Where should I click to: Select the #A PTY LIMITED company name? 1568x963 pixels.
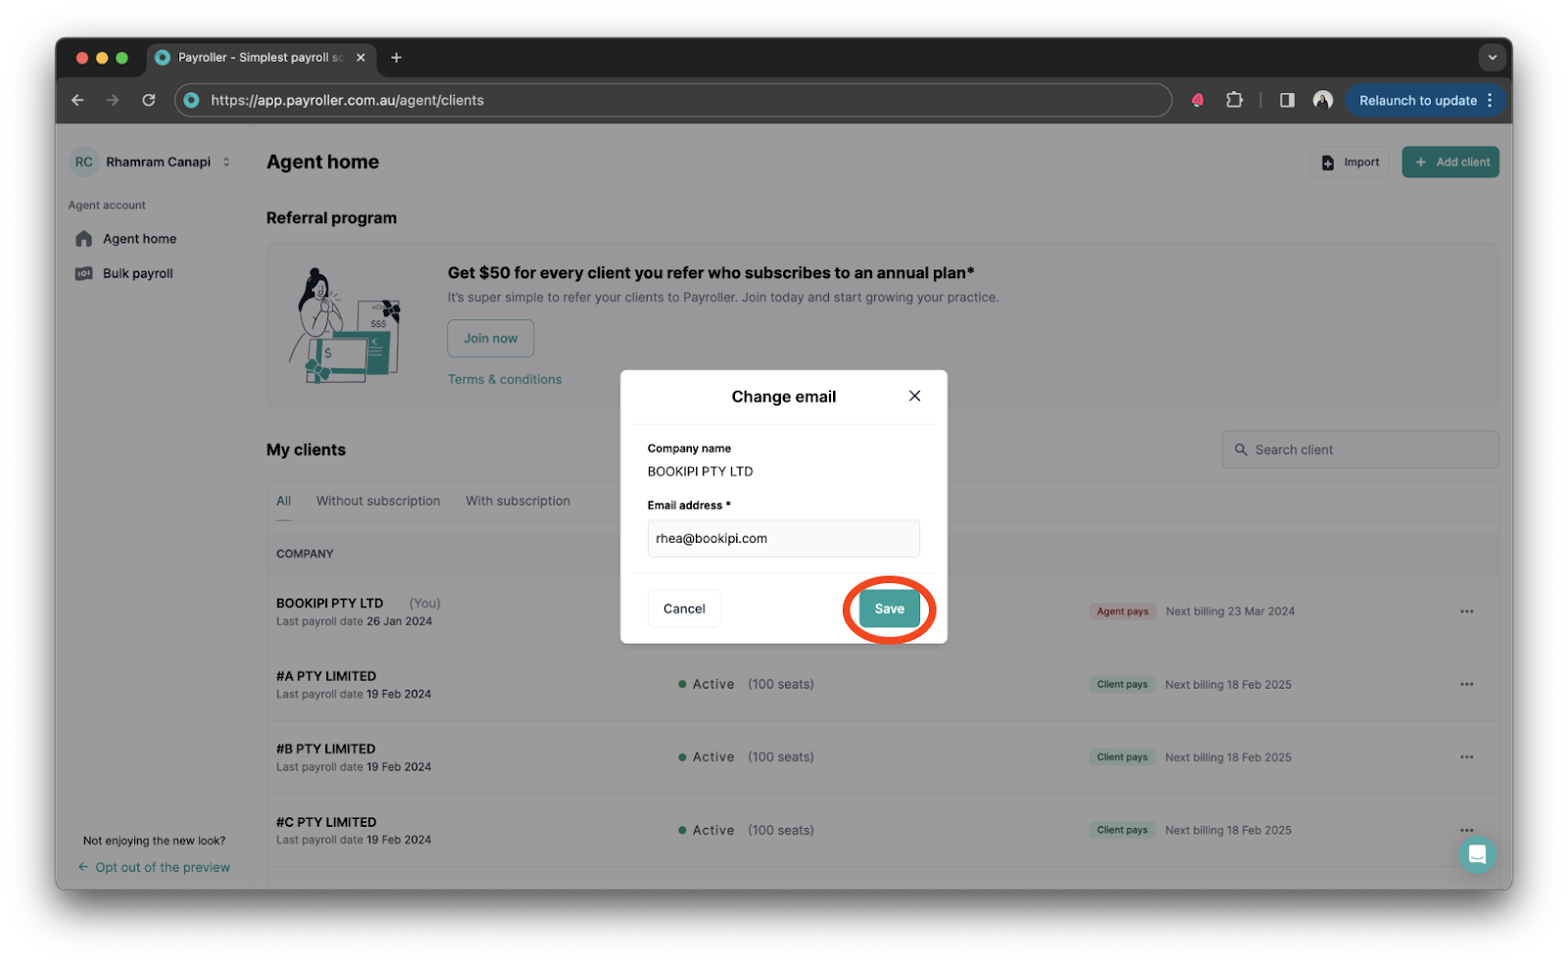click(x=326, y=676)
